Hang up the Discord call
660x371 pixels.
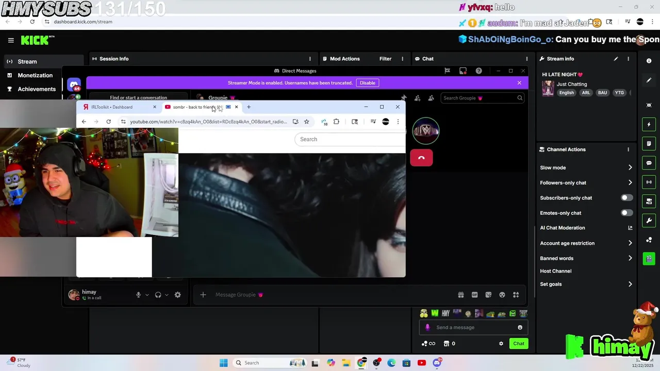[421, 158]
